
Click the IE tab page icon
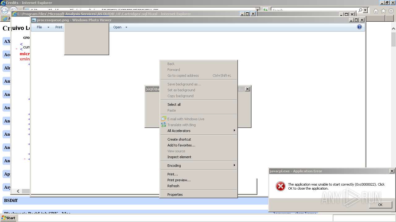(4, 18)
